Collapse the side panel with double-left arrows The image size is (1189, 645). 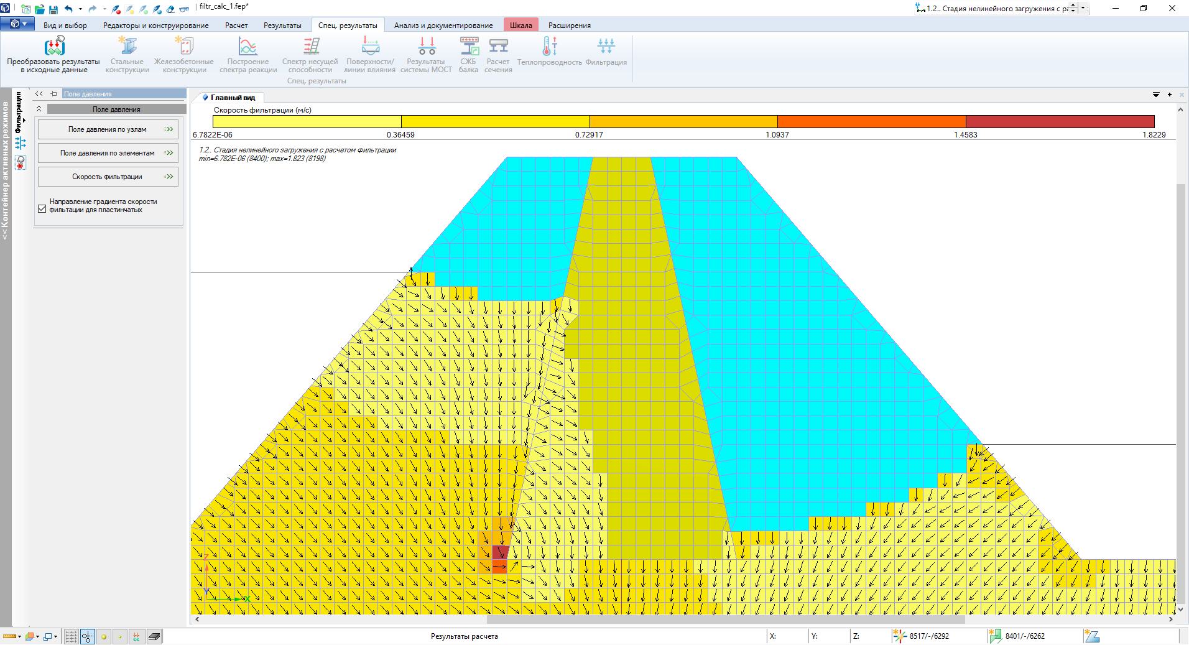39,94
